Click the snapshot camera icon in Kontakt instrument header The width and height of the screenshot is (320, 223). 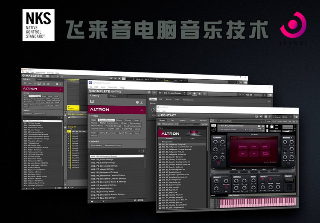click(x=259, y=126)
